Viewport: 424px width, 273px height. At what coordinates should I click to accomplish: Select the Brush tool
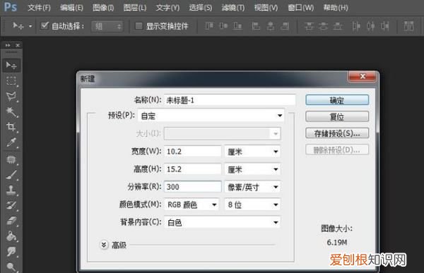click(11, 175)
